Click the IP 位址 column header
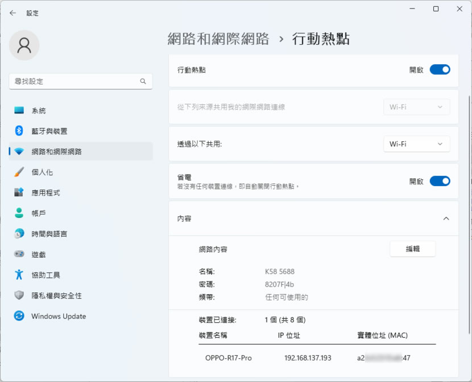Screen dimensions: 472x382 click(289, 335)
